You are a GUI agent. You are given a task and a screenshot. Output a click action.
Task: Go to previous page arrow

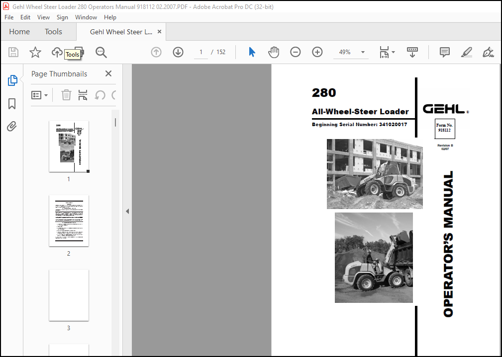(156, 52)
